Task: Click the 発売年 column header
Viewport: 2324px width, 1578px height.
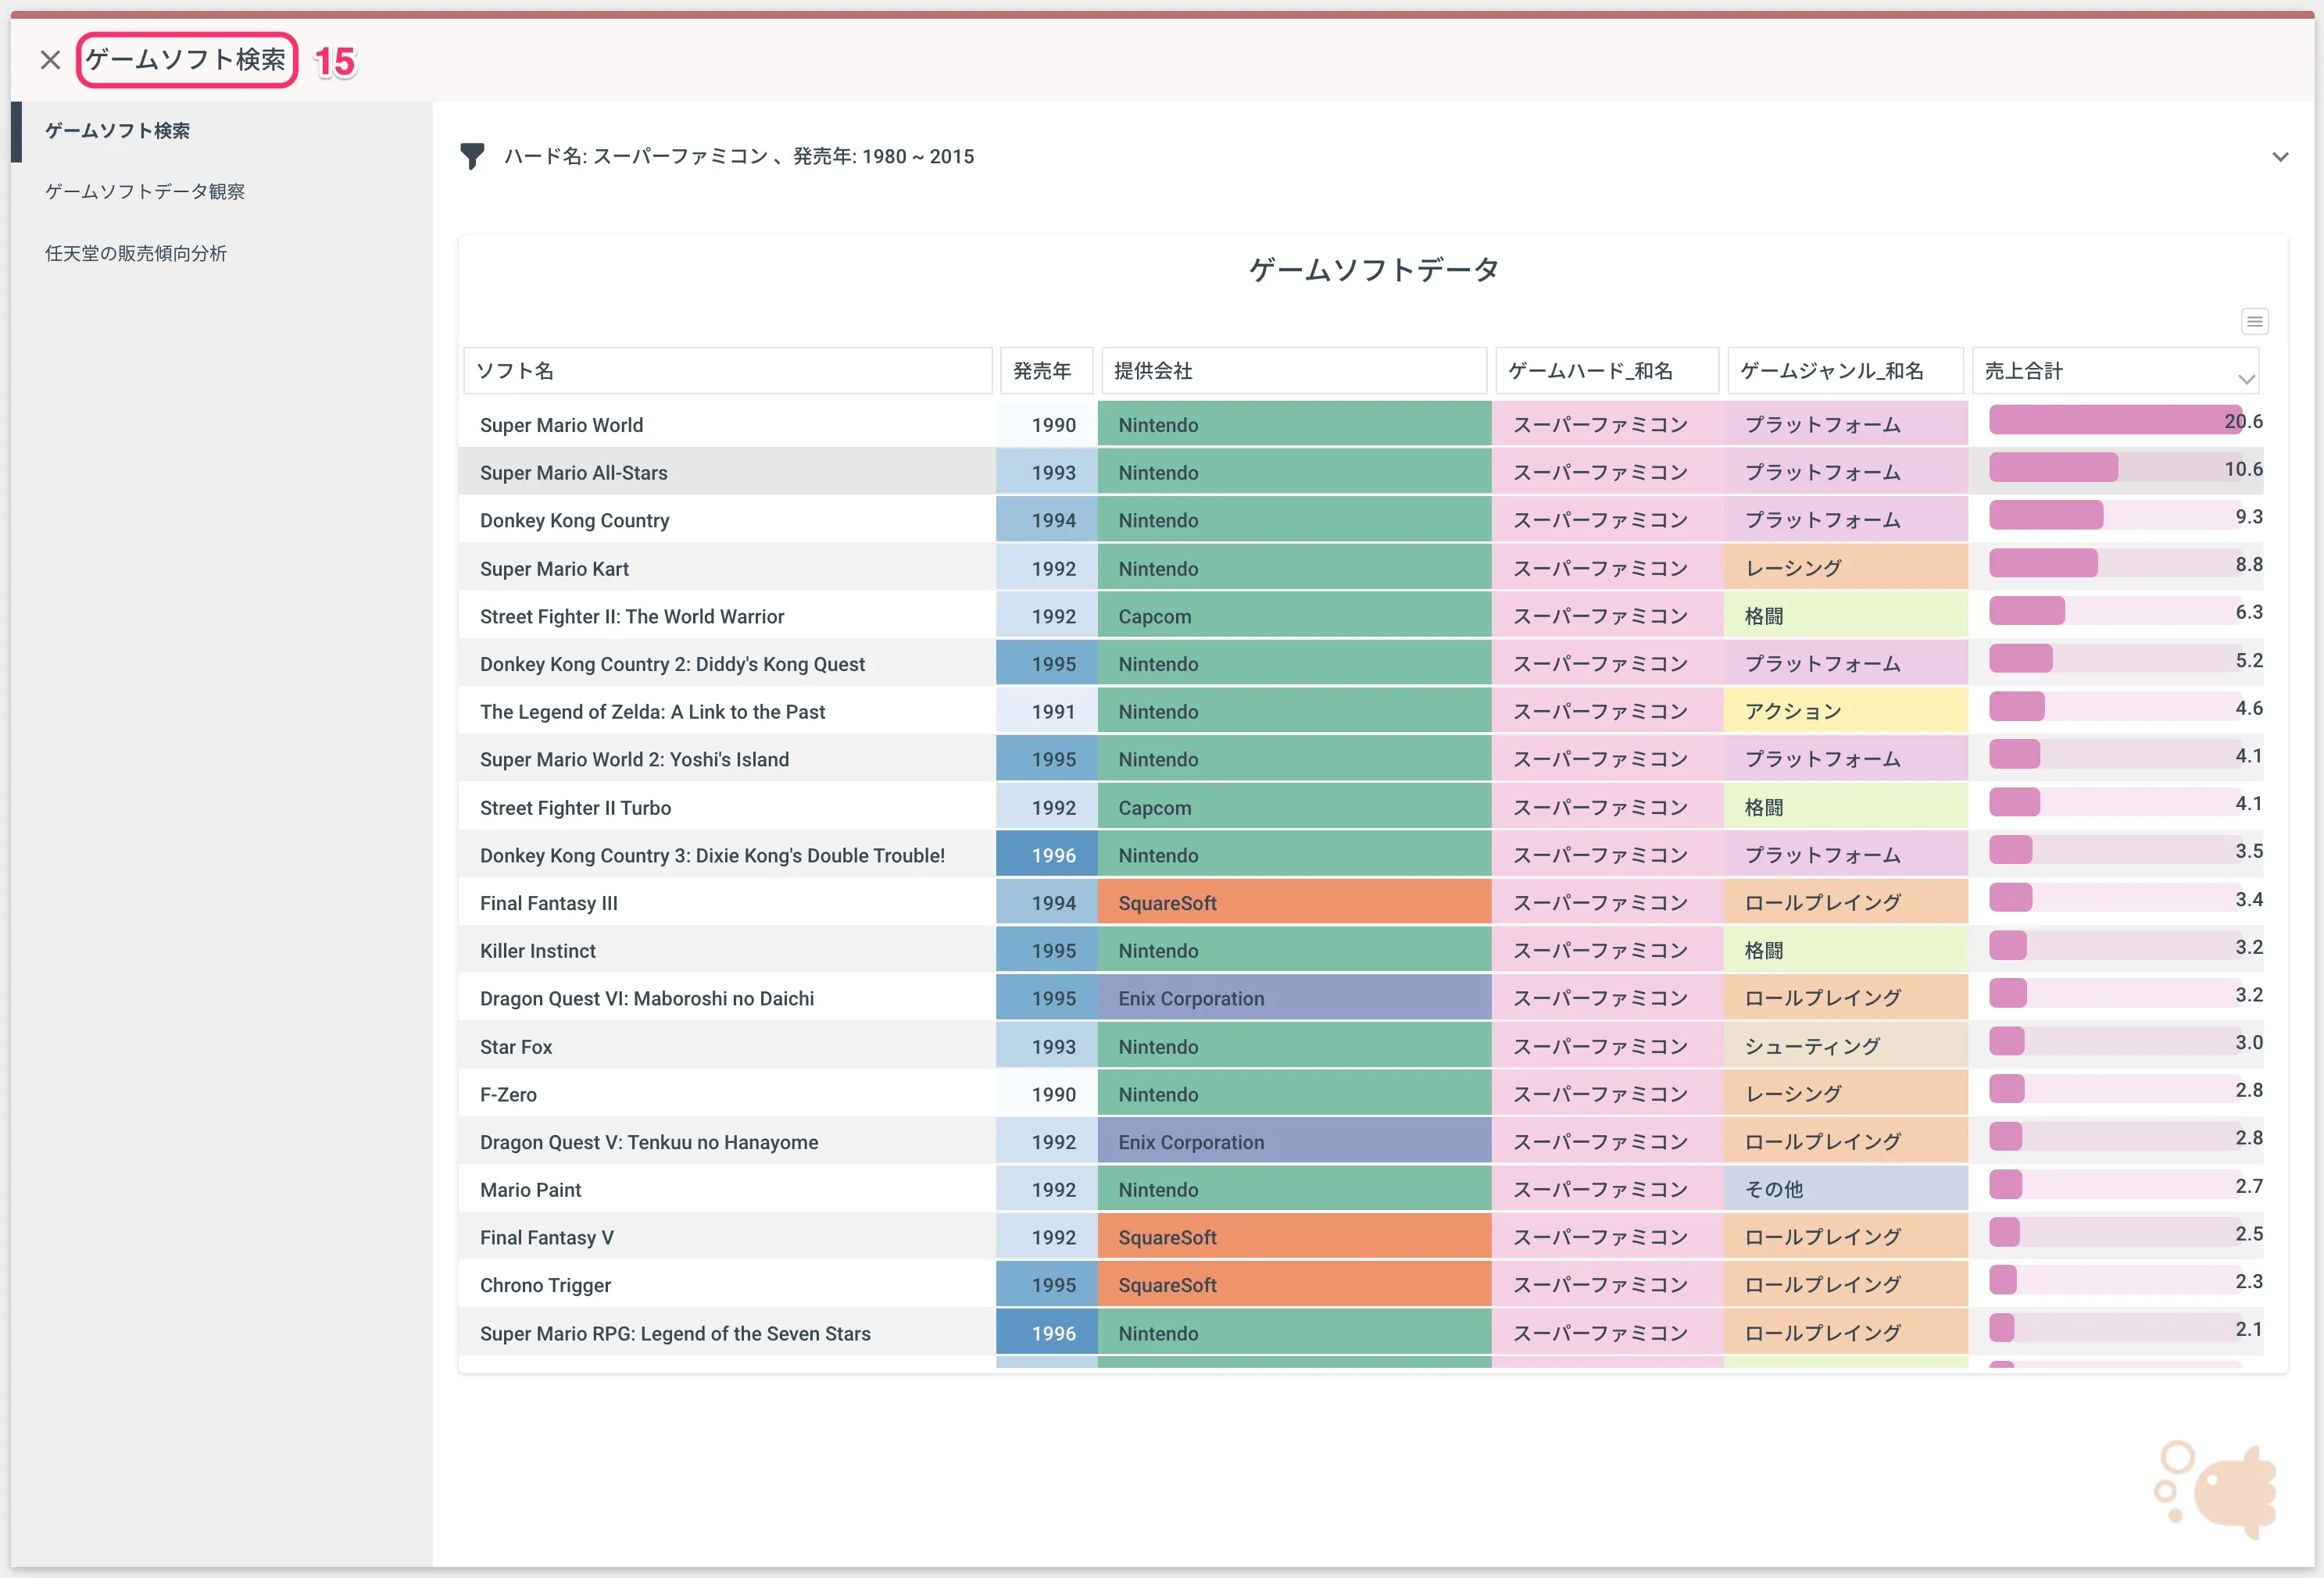Action: click(1046, 371)
